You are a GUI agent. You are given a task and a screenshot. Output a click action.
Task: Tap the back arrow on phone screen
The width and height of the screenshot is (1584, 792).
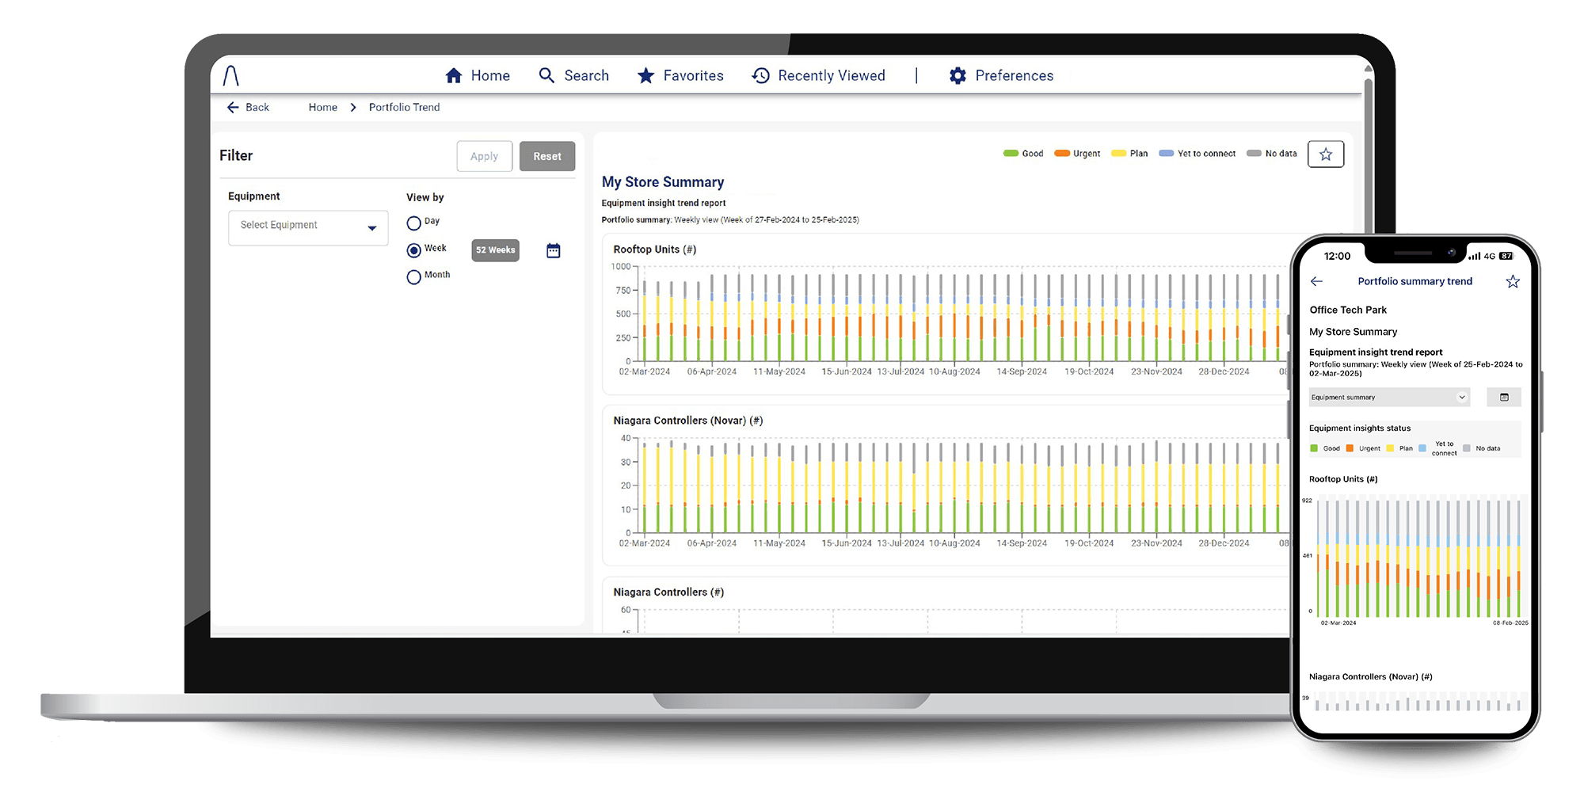(x=1317, y=281)
